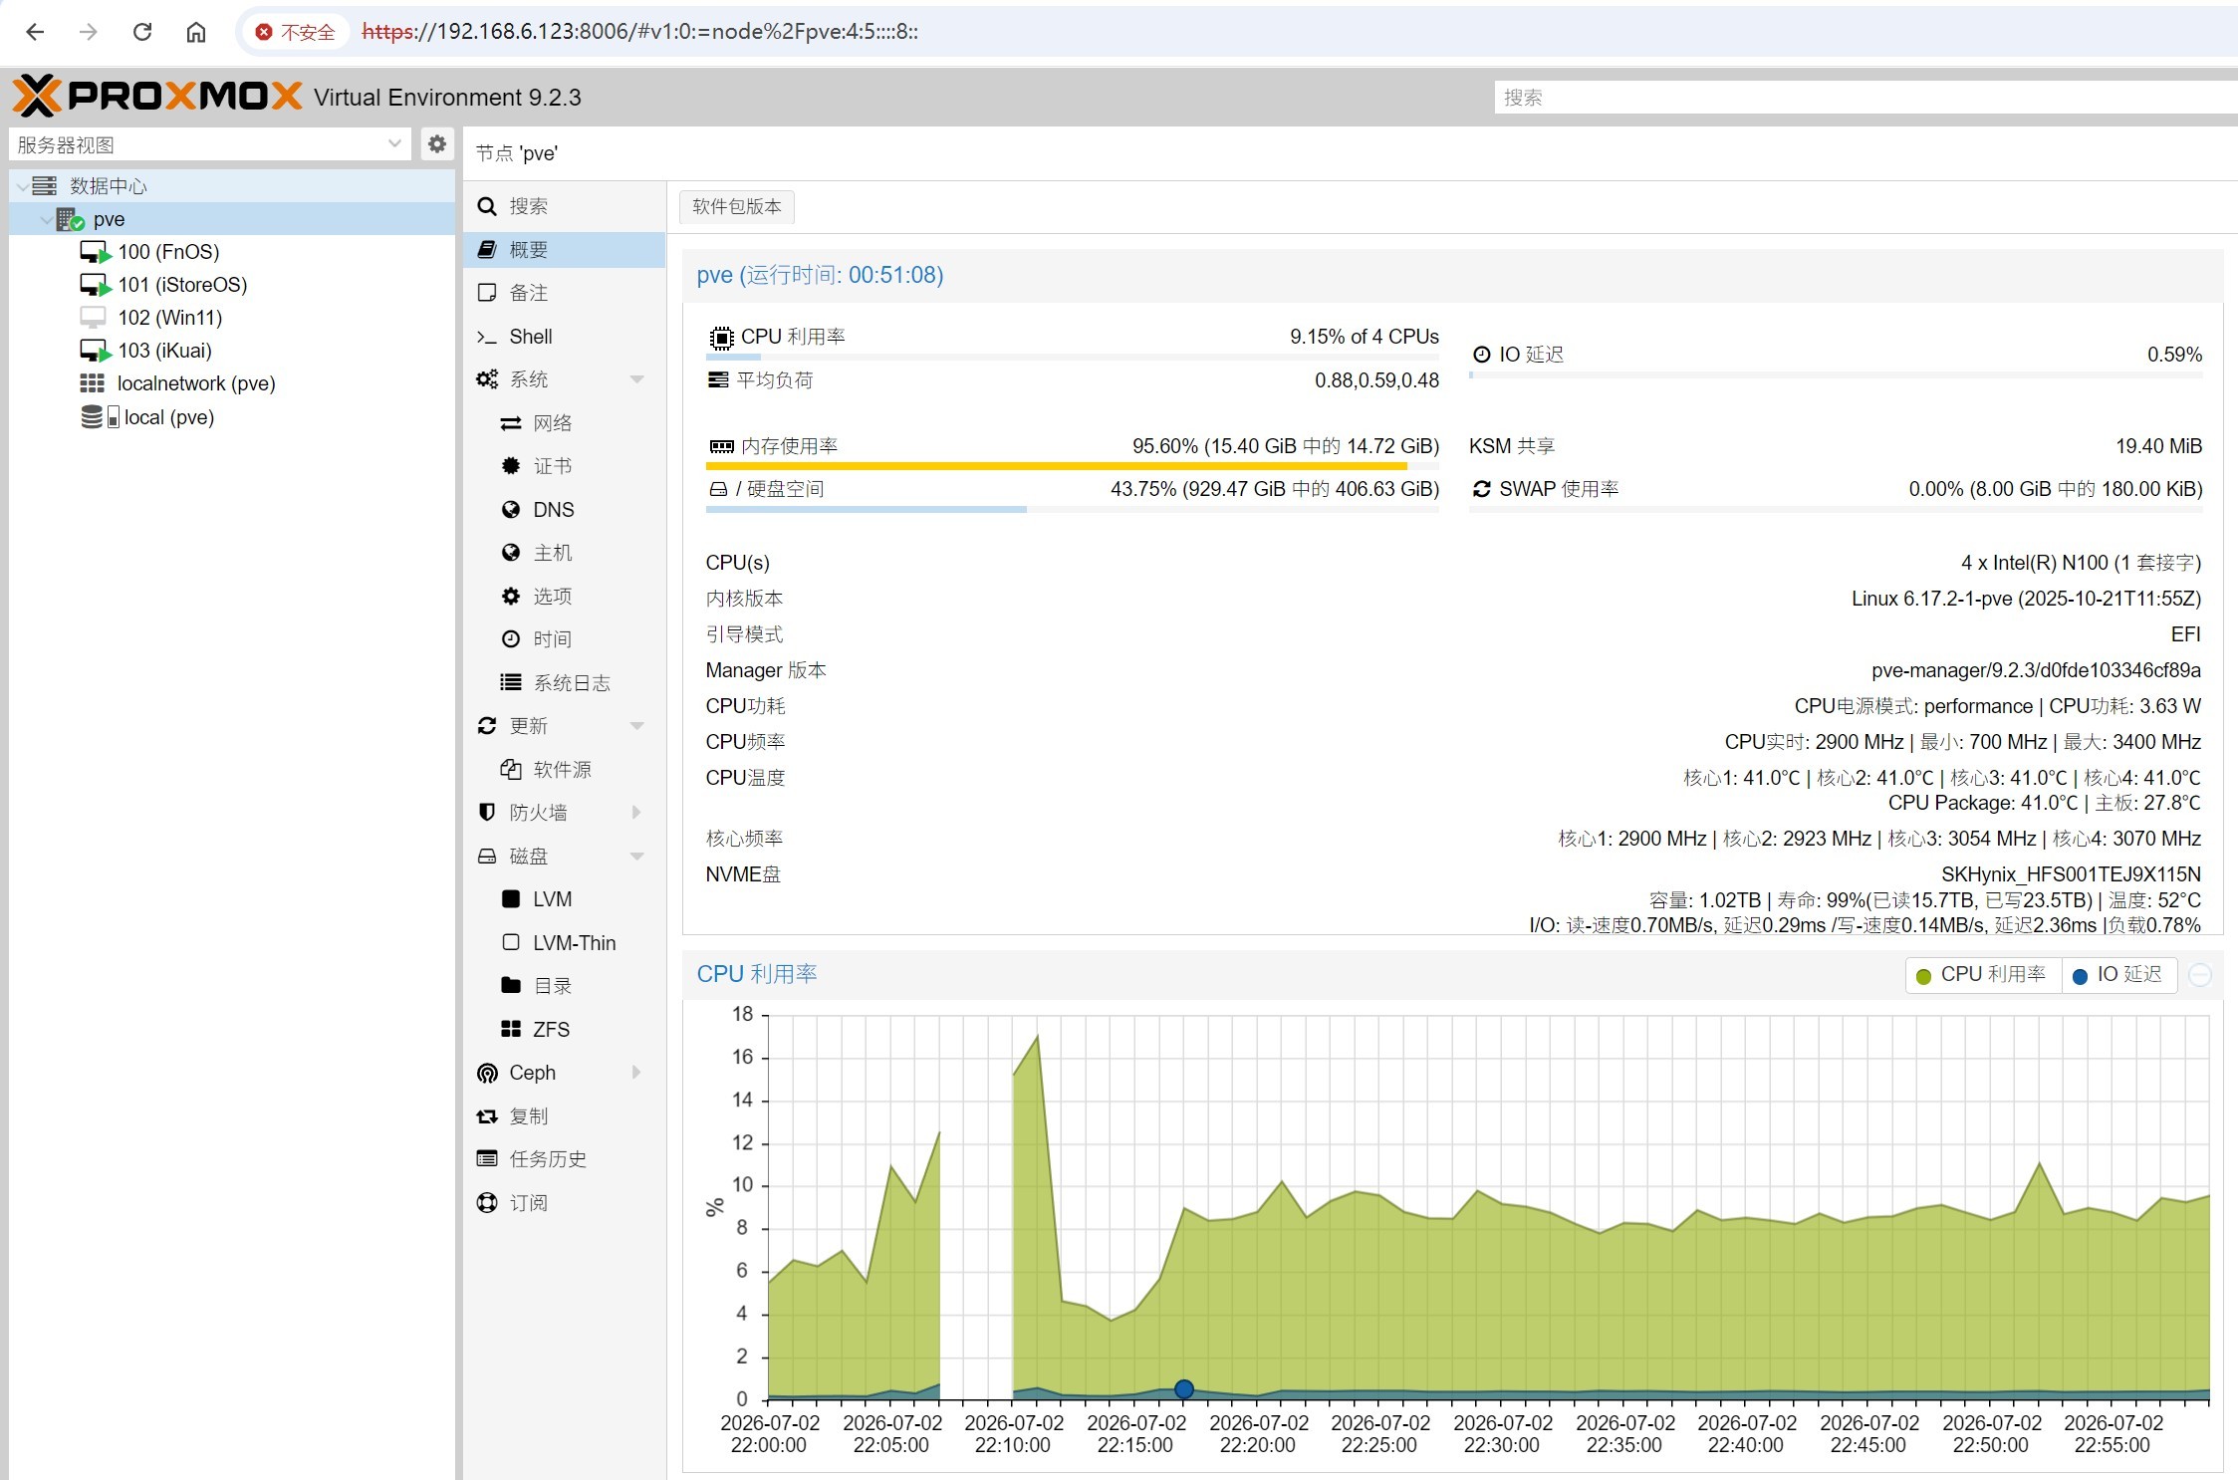Open the ZFS disks icon
The image size is (2238, 1480).
[511, 1029]
